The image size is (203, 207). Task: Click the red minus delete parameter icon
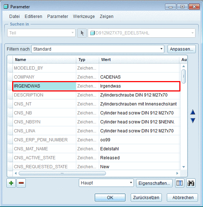pyautogui.click(x=21, y=183)
